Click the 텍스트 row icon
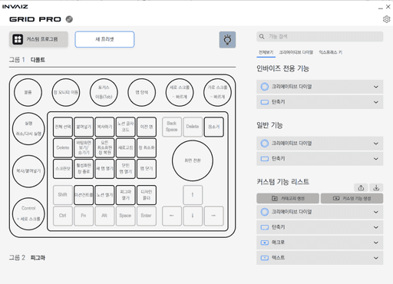 pyautogui.click(x=264, y=258)
